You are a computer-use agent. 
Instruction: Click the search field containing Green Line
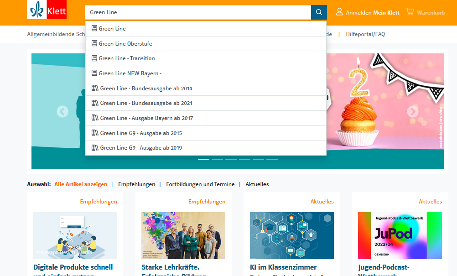pos(197,12)
